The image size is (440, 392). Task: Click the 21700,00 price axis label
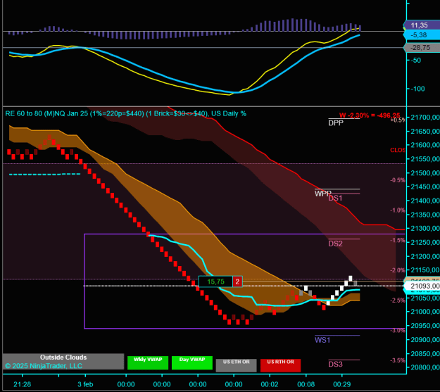tap(425, 118)
